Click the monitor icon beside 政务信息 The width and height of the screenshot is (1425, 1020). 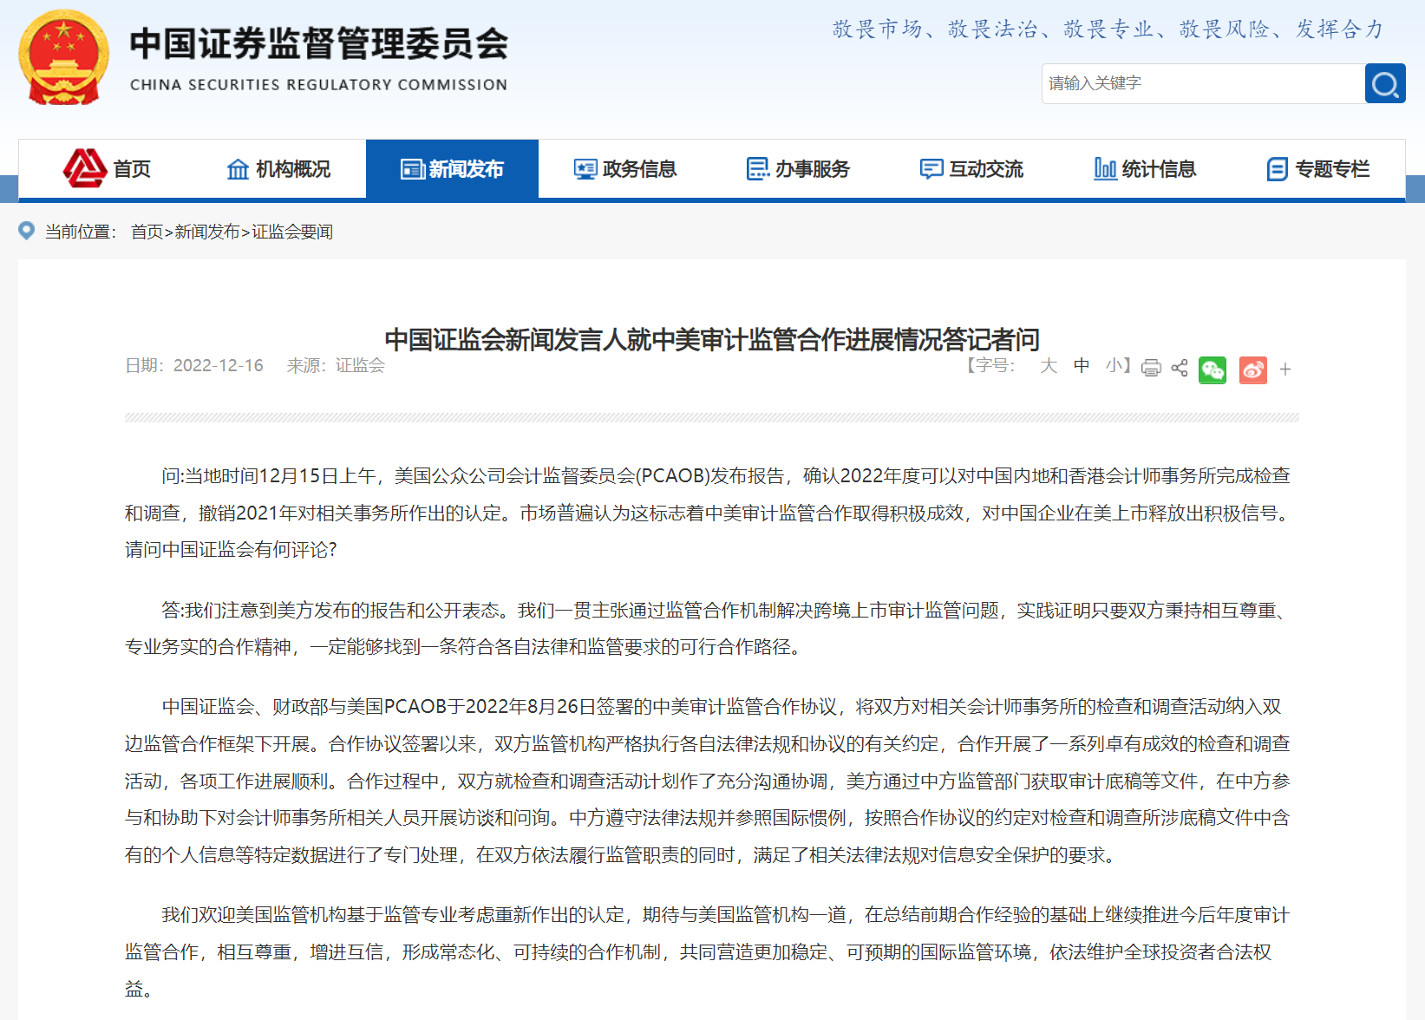[x=585, y=169]
